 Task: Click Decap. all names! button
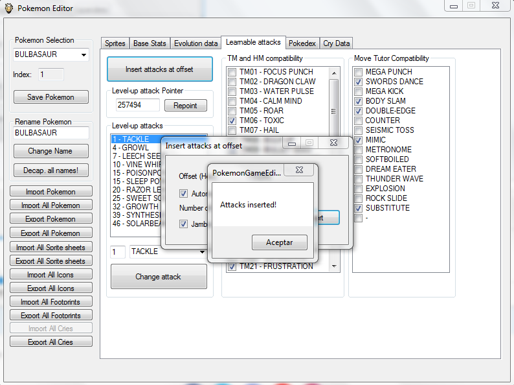click(x=52, y=170)
